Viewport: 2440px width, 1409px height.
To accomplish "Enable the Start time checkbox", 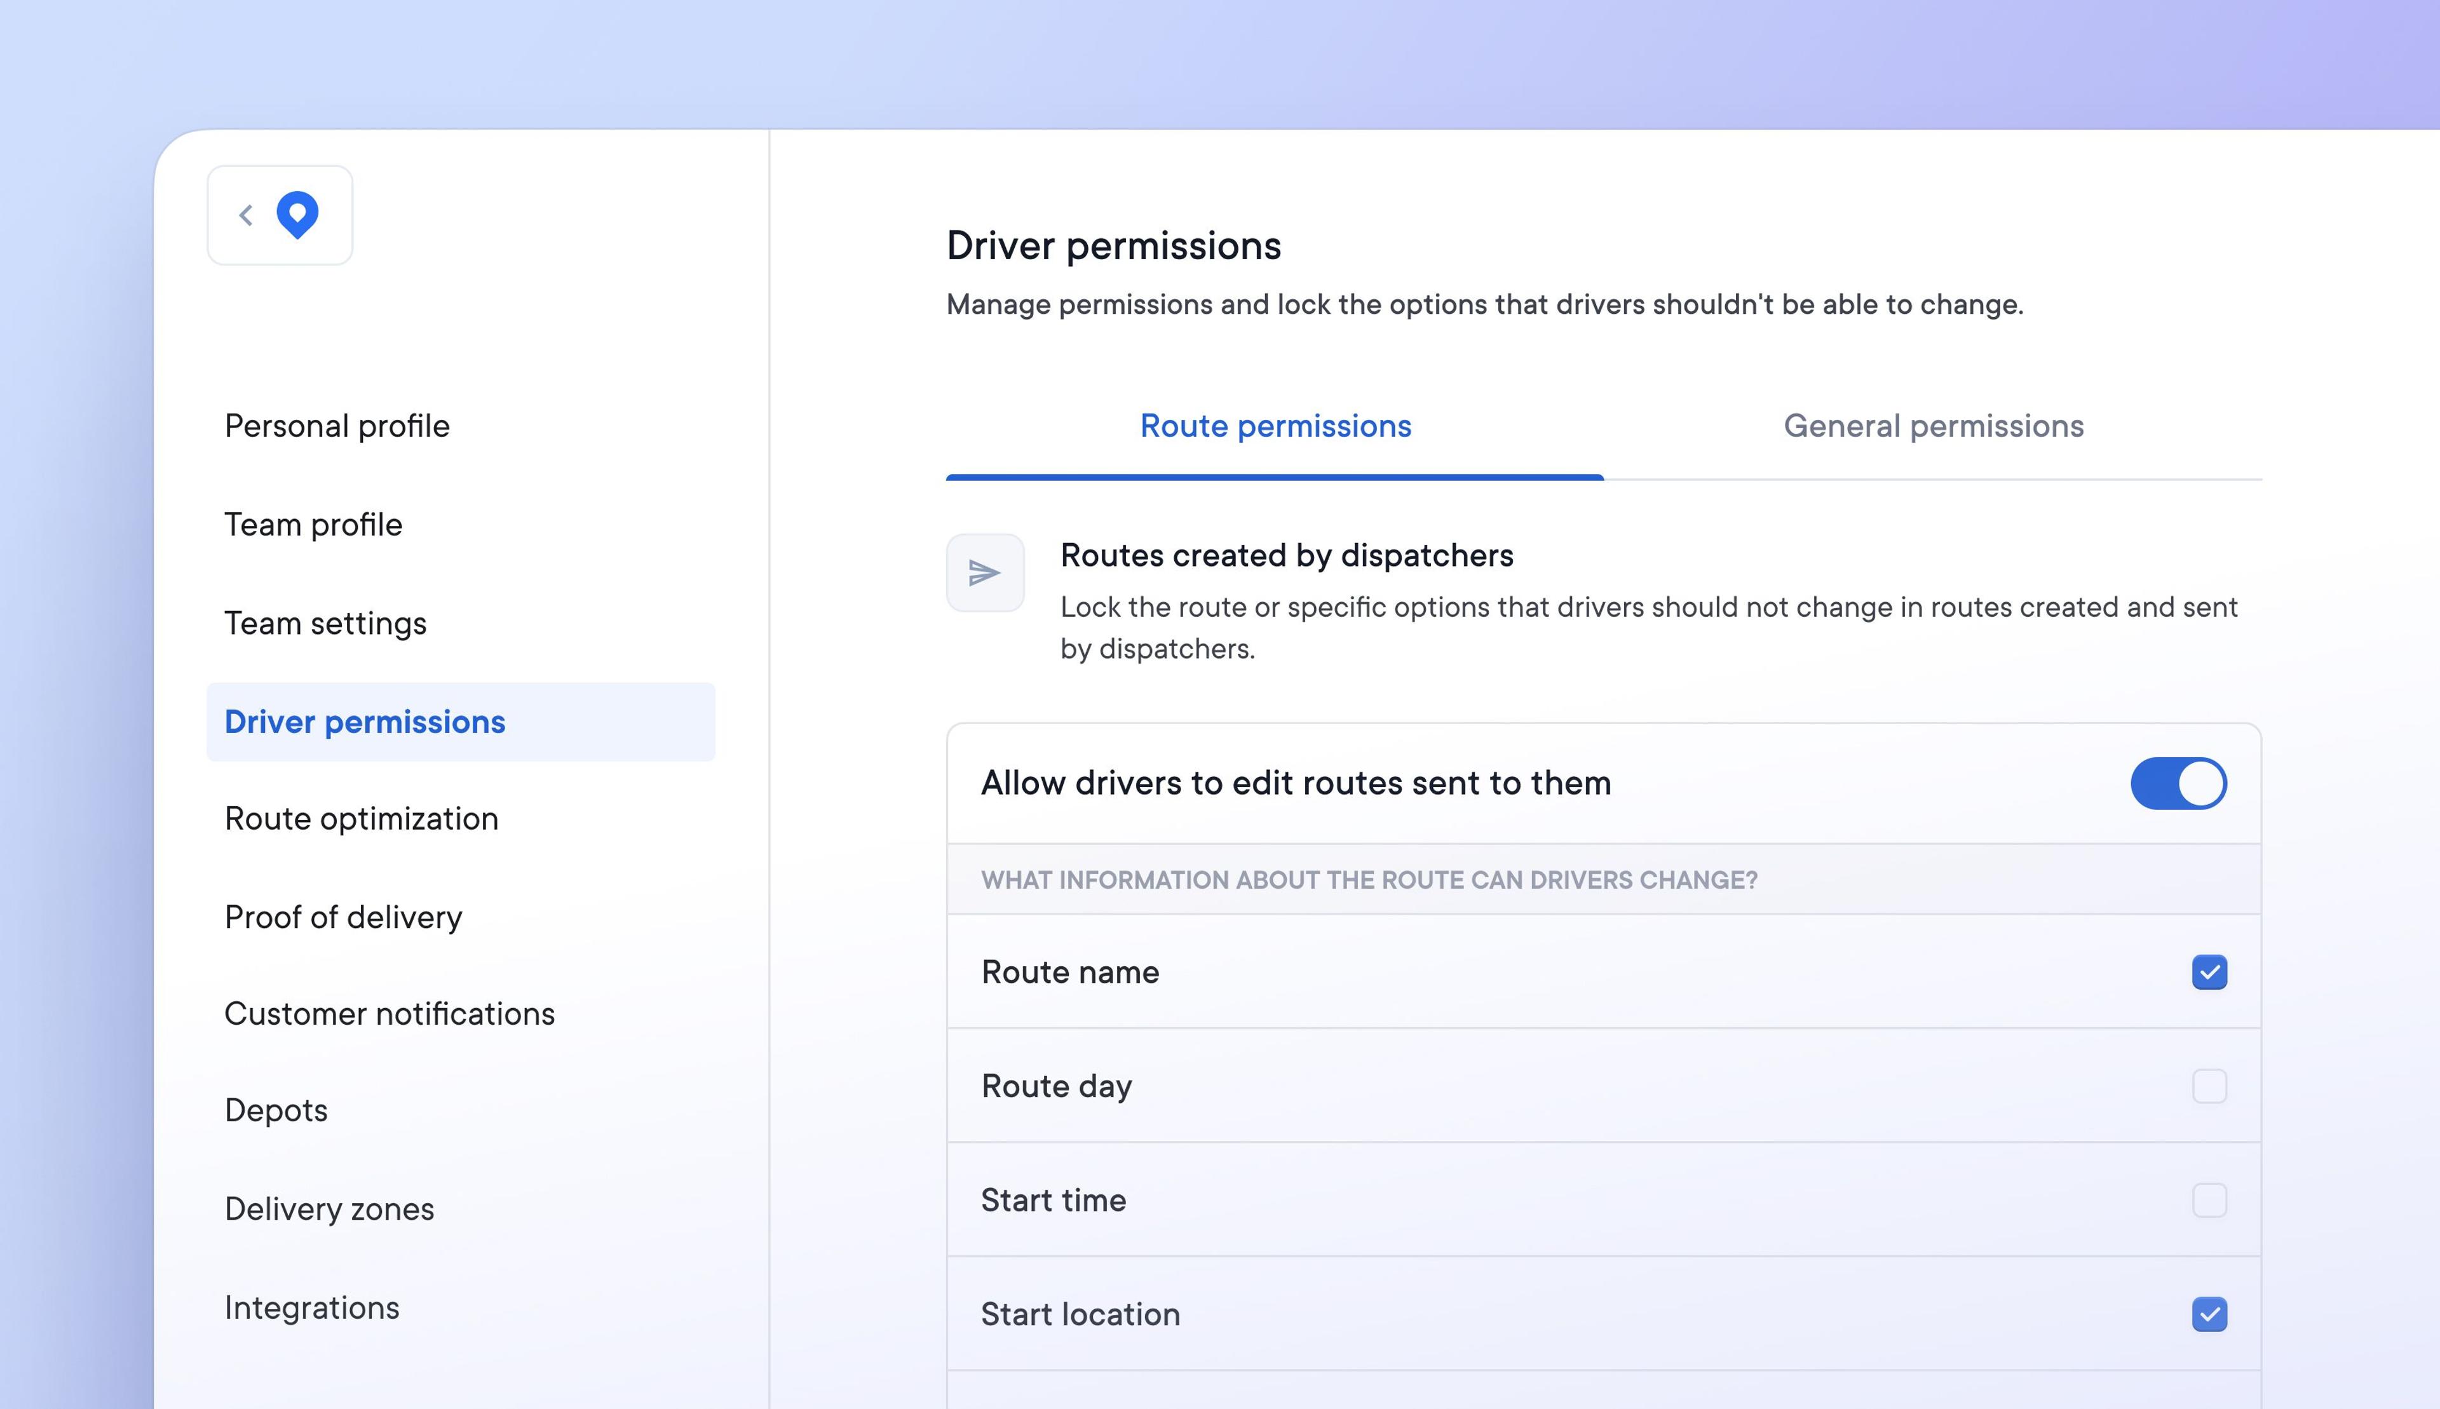I will click(x=2209, y=1200).
